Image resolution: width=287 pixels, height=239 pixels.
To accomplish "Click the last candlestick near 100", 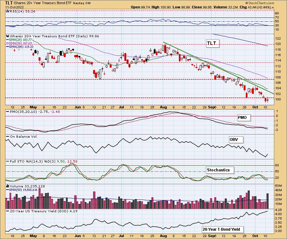I will coord(268,100).
